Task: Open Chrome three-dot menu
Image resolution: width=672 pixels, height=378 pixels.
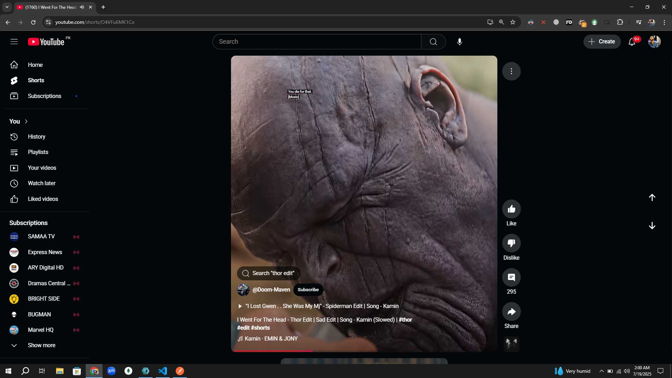Action: click(664, 22)
